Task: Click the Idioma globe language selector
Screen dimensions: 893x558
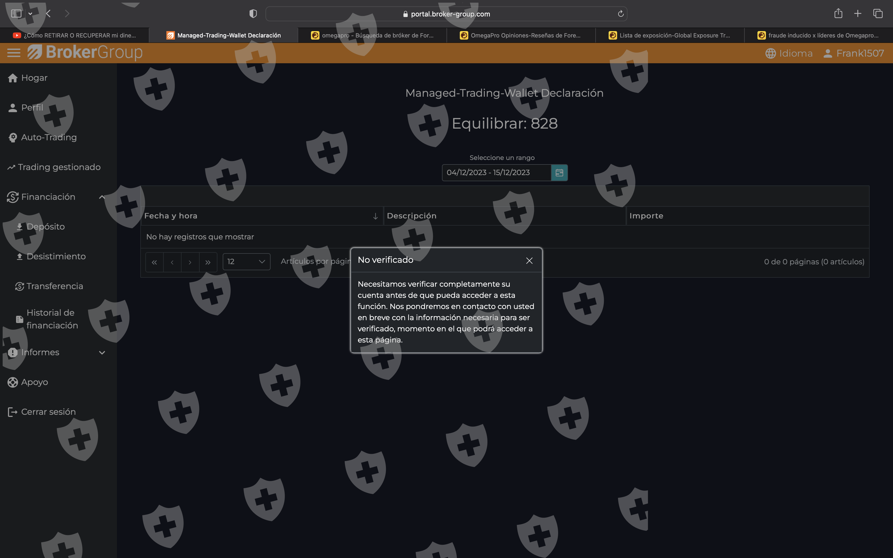Action: [x=789, y=53]
